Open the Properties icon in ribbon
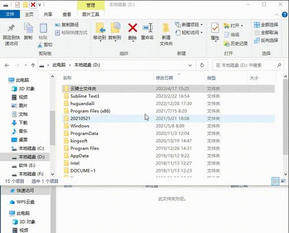 pyautogui.click(x=215, y=28)
